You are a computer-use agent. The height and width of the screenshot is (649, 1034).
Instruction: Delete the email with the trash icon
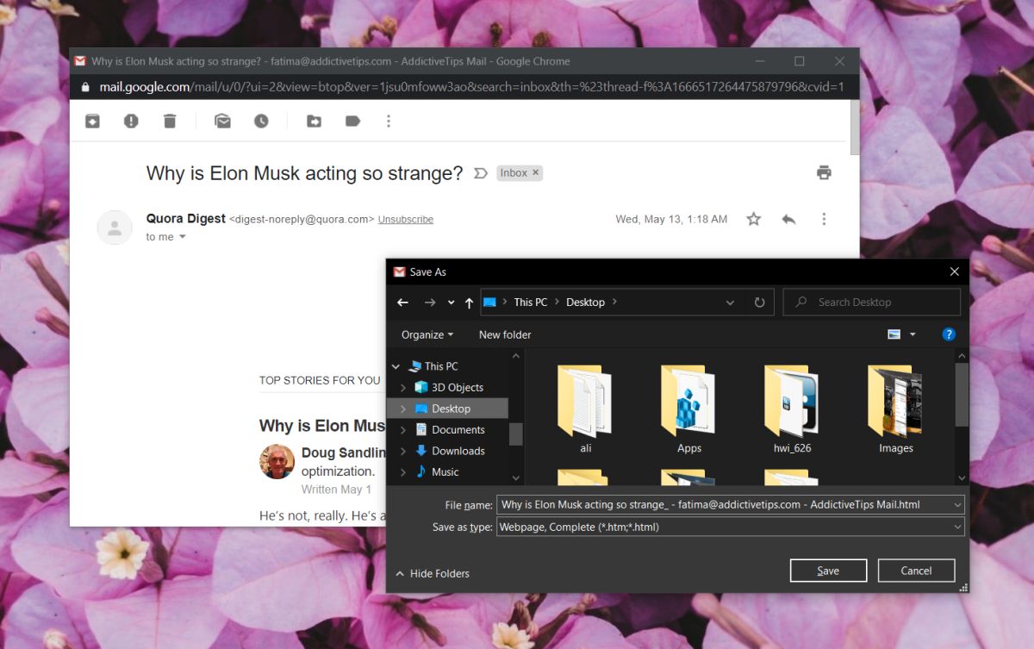(170, 122)
